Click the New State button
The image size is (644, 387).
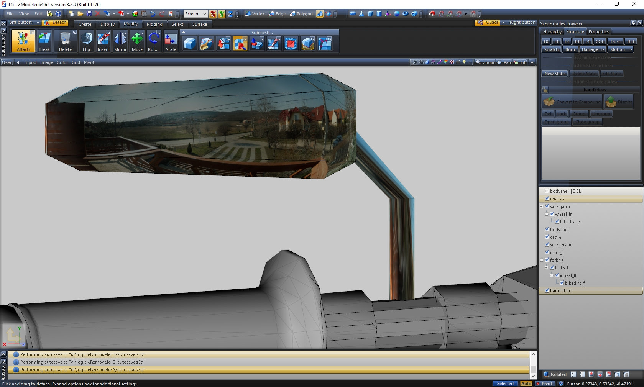554,74
